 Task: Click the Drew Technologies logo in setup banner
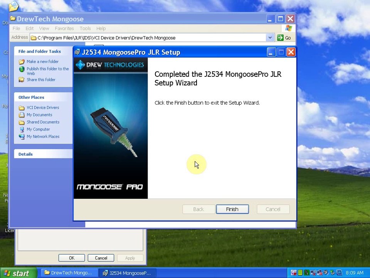[x=111, y=65]
